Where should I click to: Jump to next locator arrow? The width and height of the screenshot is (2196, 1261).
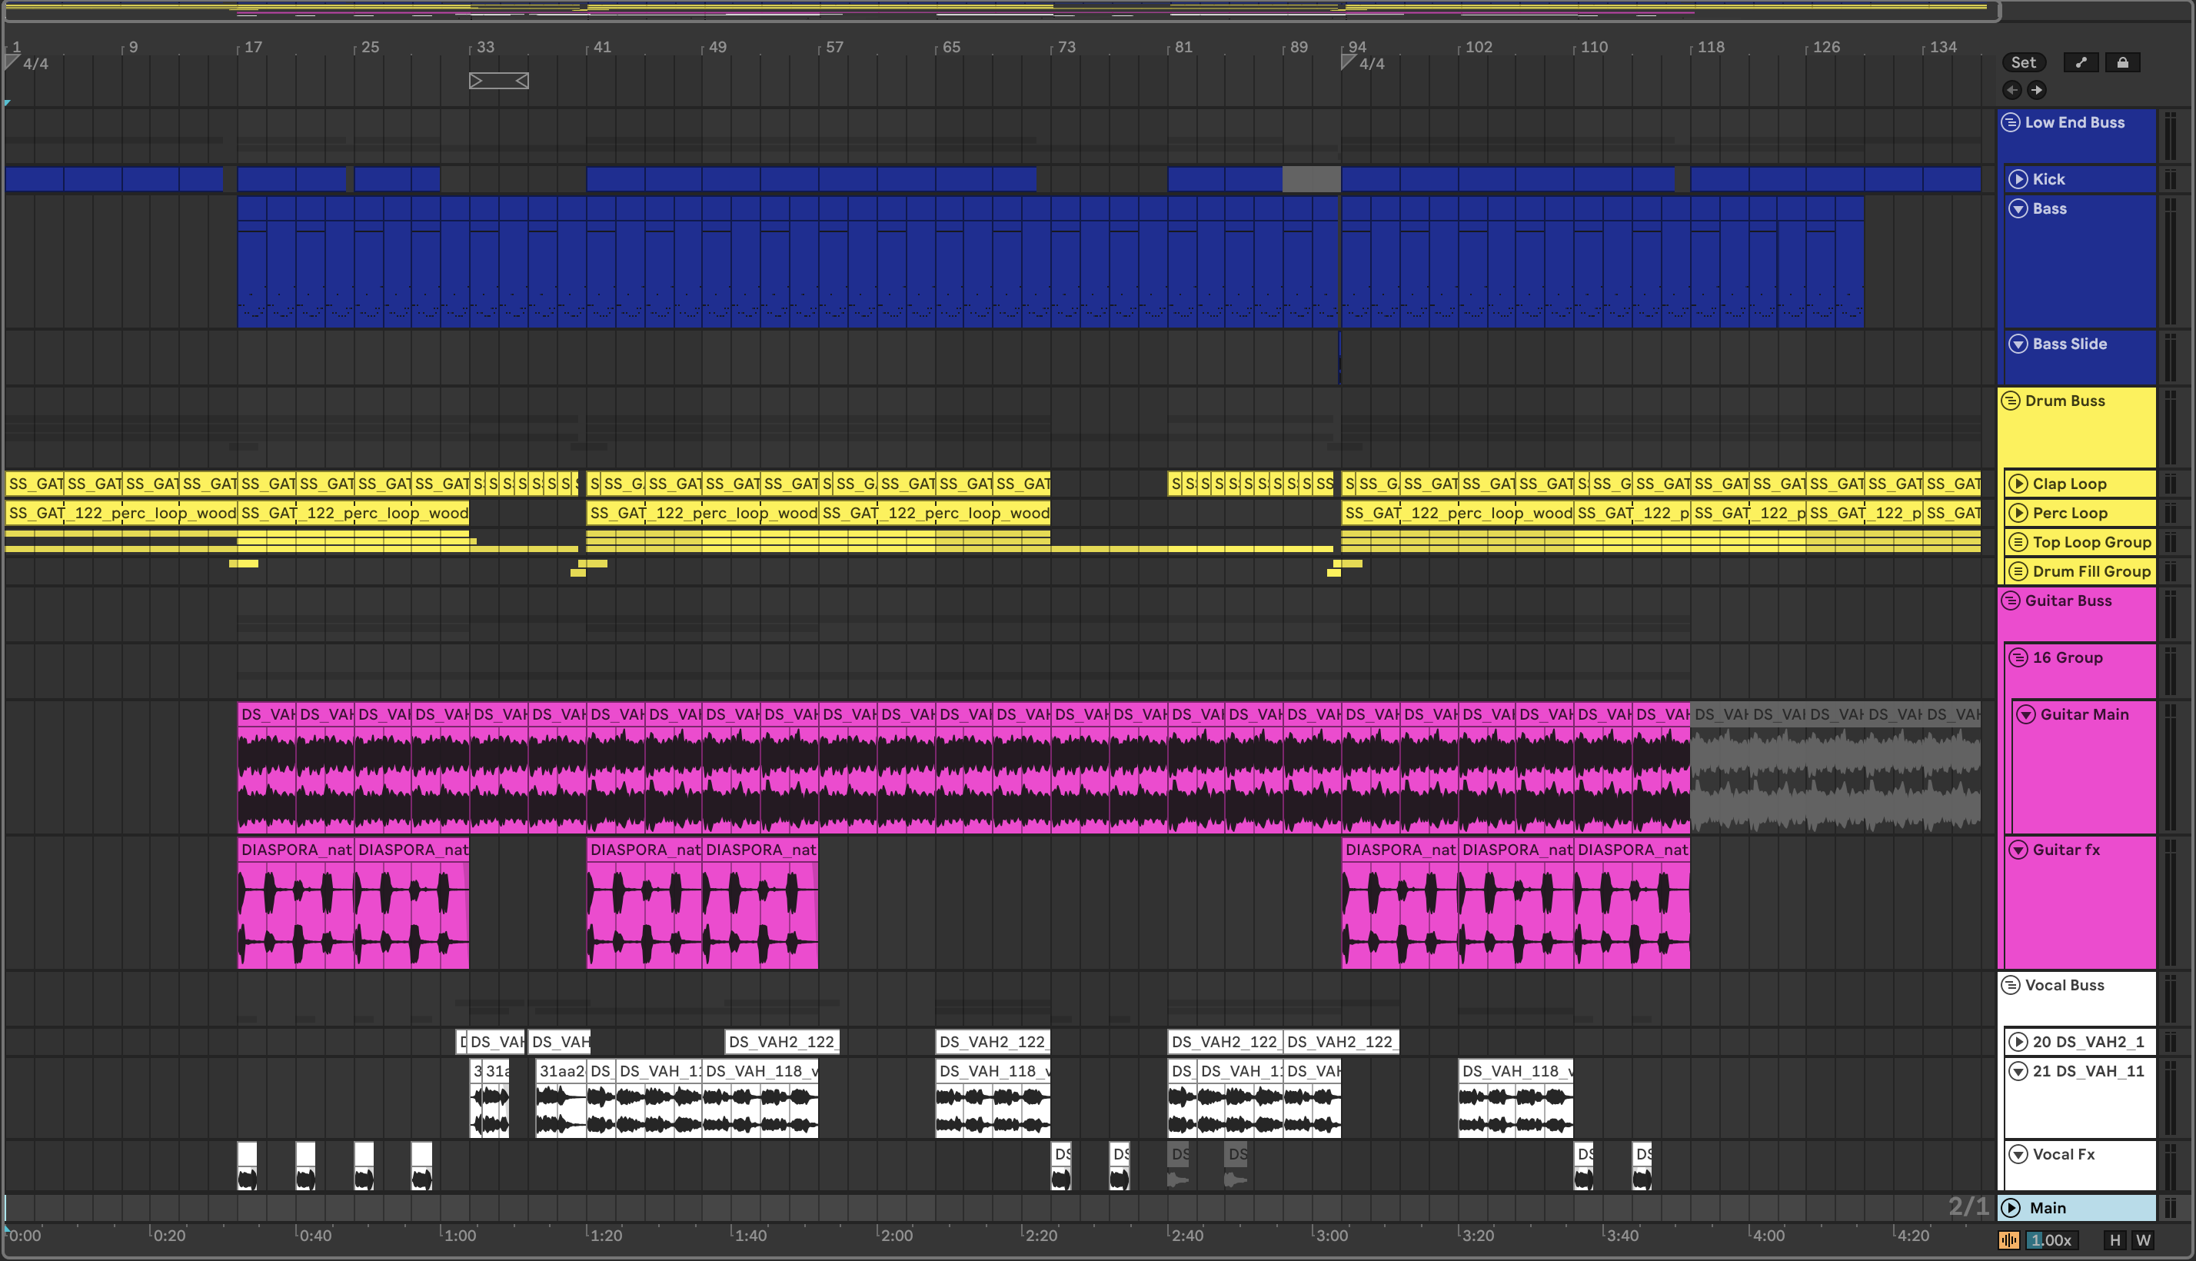pos(2037,90)
